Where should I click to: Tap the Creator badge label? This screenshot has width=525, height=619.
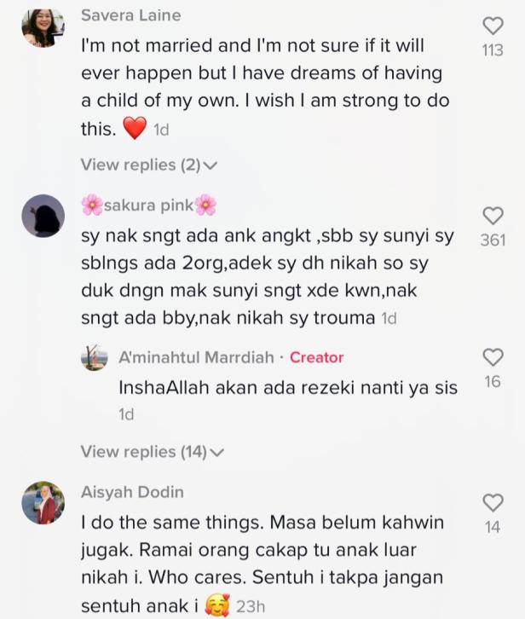pos(316,357)
